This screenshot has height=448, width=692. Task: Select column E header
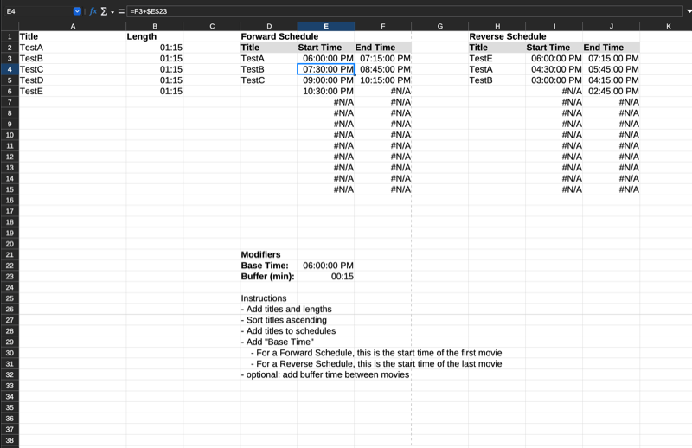(x=326, y=26)
